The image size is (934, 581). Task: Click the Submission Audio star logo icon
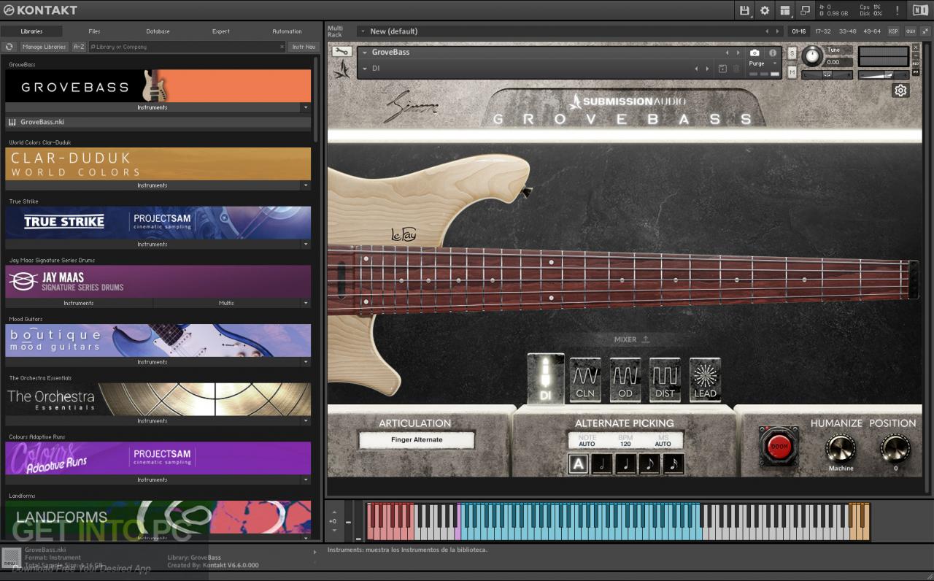pos(341,69)
